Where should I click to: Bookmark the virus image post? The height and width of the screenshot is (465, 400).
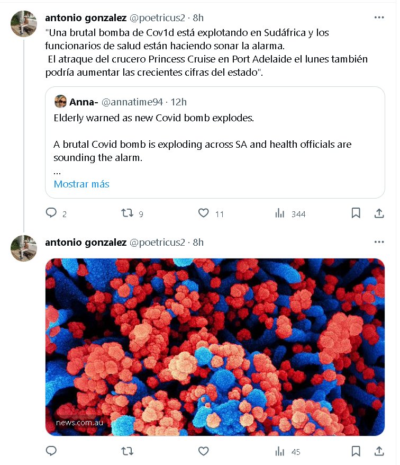[x=356, y=451]
